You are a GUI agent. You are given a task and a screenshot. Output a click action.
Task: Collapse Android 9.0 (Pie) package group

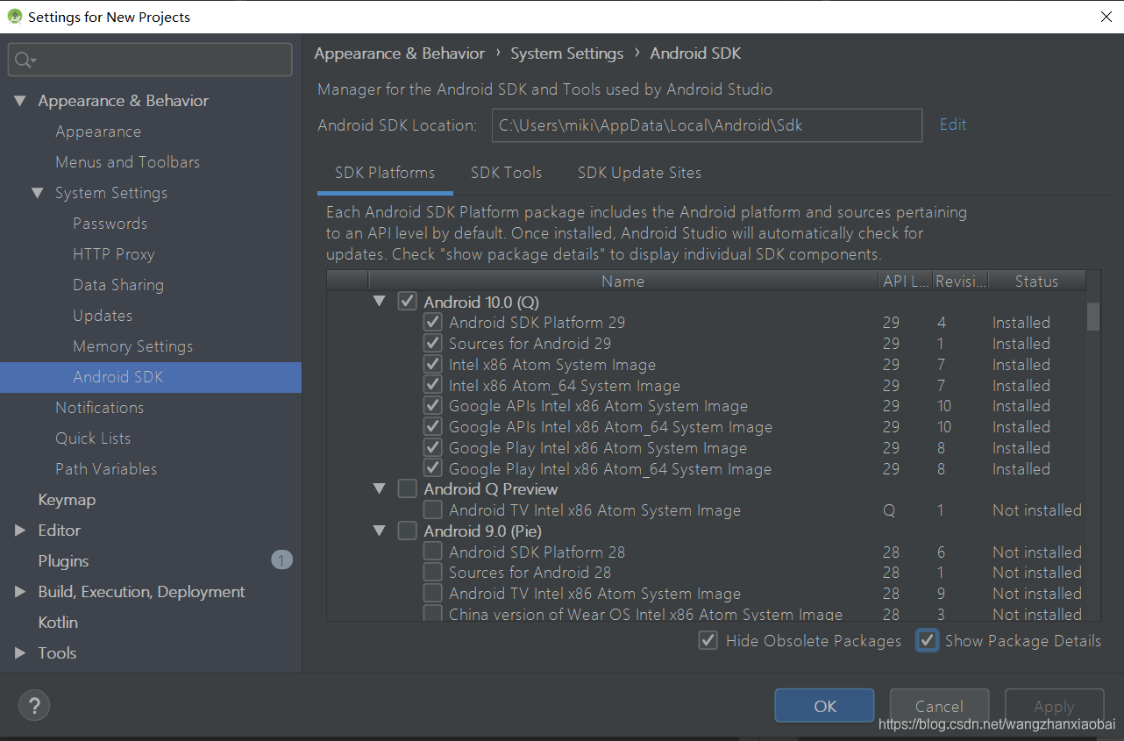pos(379,531)
